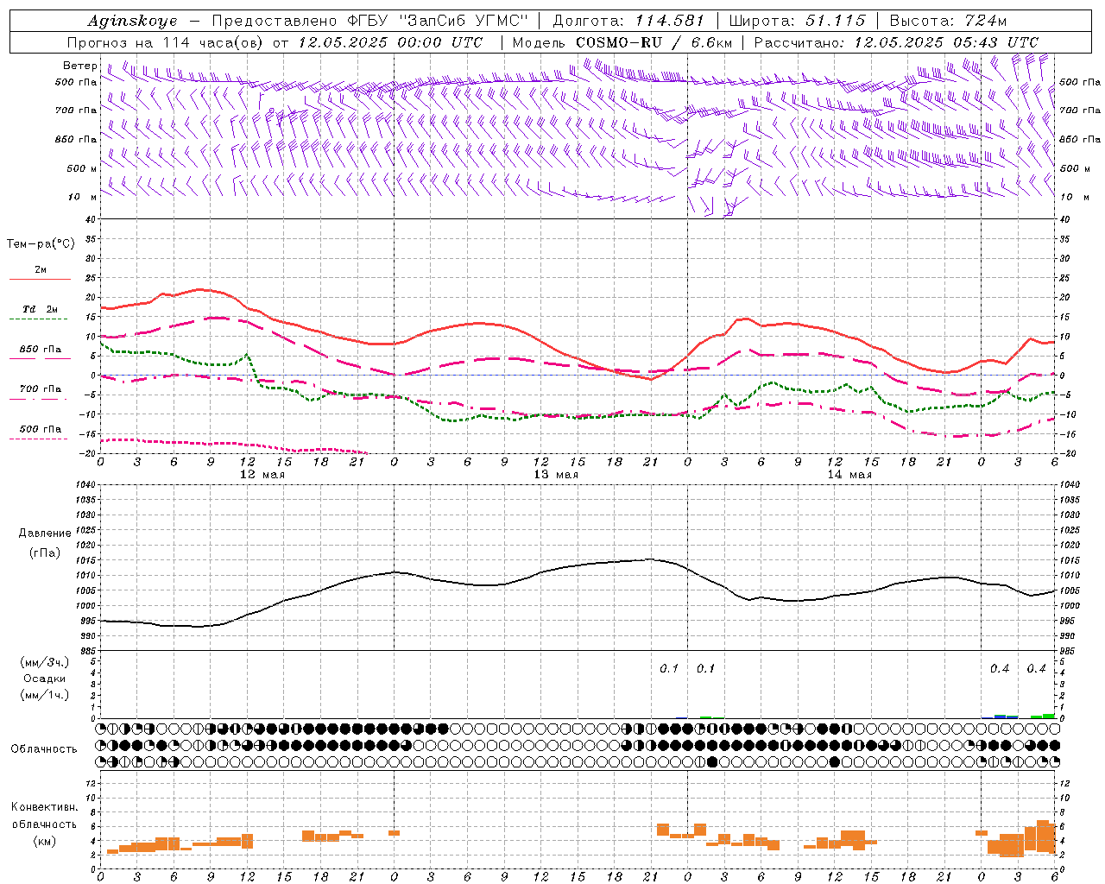Click the Осадки panel title

(x=45, y=679)
